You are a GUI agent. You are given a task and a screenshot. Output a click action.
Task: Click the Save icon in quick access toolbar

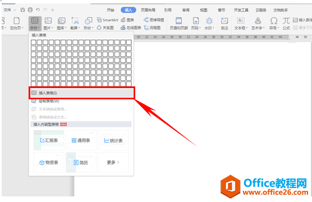tap(22, 10)
